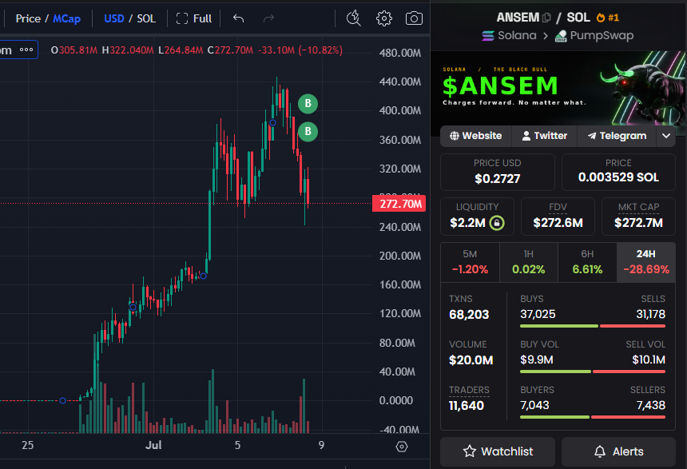Screen dimensions: 687x469
Task: Open price Alerts button
Action: [x=618, y=451]
